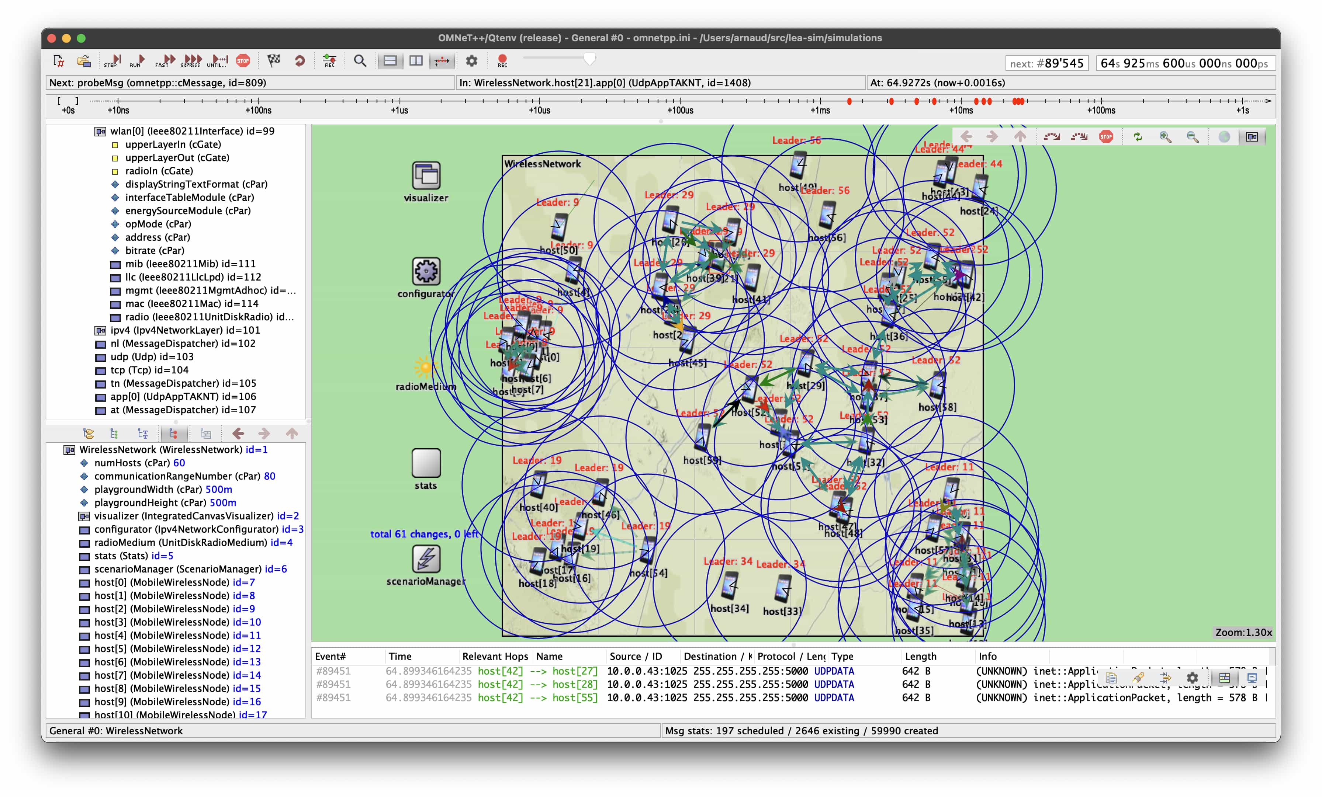Switch to horizontal main area layout
The height and width of the screenshot is (797, 1322).
(390, 61)
